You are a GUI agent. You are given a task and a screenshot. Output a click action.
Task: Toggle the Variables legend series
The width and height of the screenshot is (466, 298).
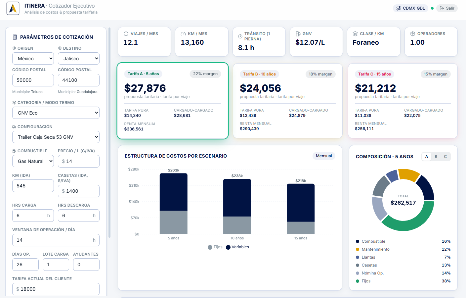pyautogui.click(x=237, y=247)
